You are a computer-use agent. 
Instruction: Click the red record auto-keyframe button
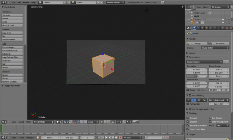(120, 137)
